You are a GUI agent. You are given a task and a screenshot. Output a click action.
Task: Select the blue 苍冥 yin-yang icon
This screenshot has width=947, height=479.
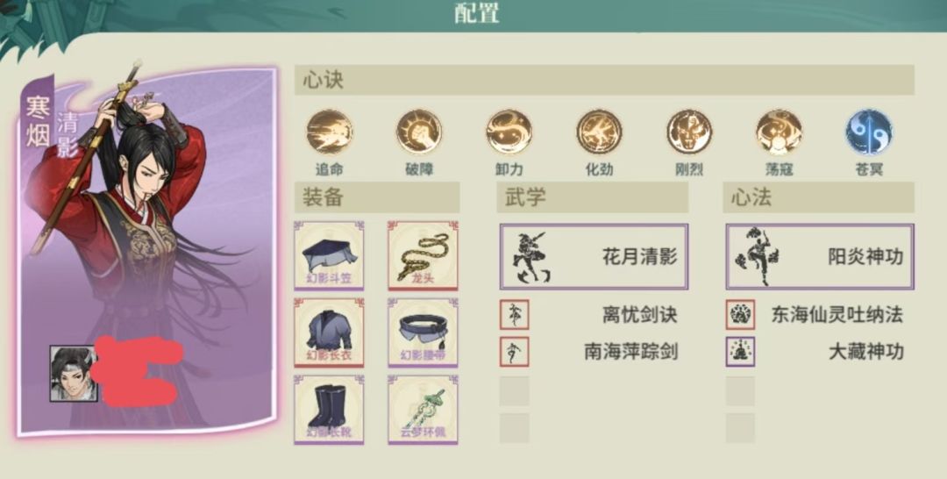[869, 132]
